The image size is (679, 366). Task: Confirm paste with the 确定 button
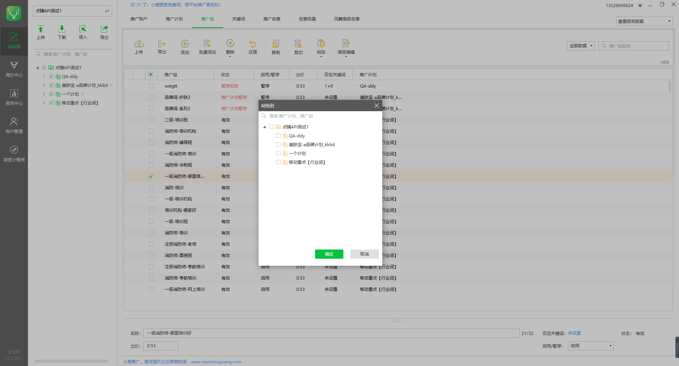coord(329,254)
